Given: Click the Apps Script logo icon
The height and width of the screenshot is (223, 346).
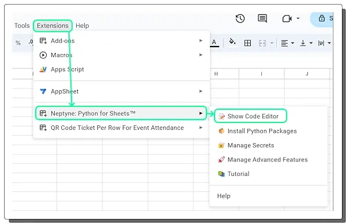Looking at the screenshot, I should pos(43,70).
